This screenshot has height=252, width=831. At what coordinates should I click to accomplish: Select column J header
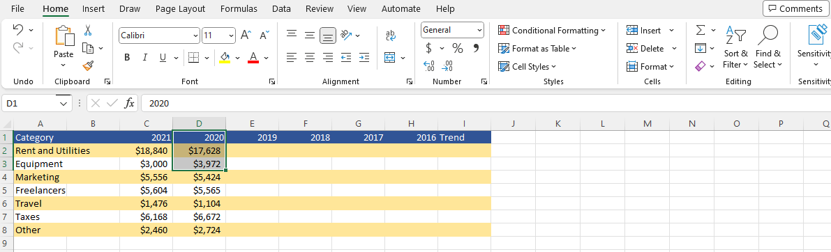pos(513,124)
